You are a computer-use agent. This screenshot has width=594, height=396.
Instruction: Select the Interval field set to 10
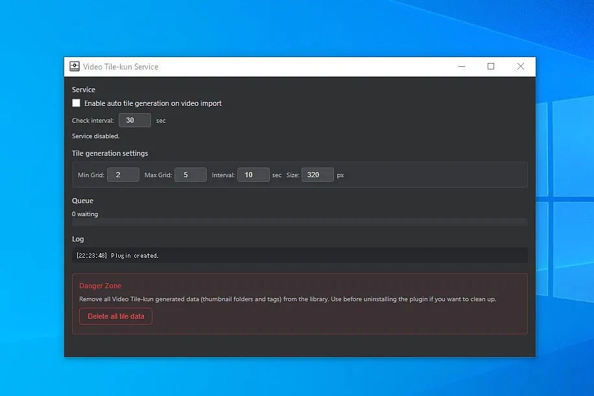[253, 175]
